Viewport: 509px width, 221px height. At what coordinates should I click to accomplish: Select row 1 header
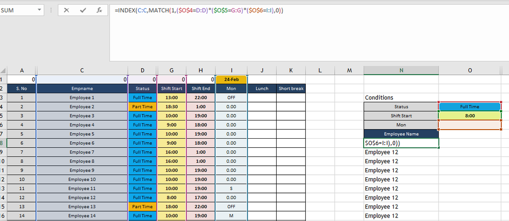(3, 79)
